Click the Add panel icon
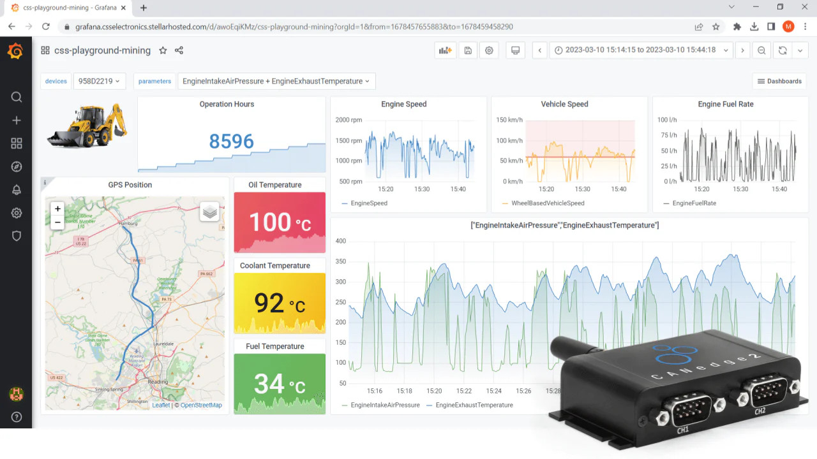Image resolution: width=817 pixels, height=459 pixels. point(445,50)
